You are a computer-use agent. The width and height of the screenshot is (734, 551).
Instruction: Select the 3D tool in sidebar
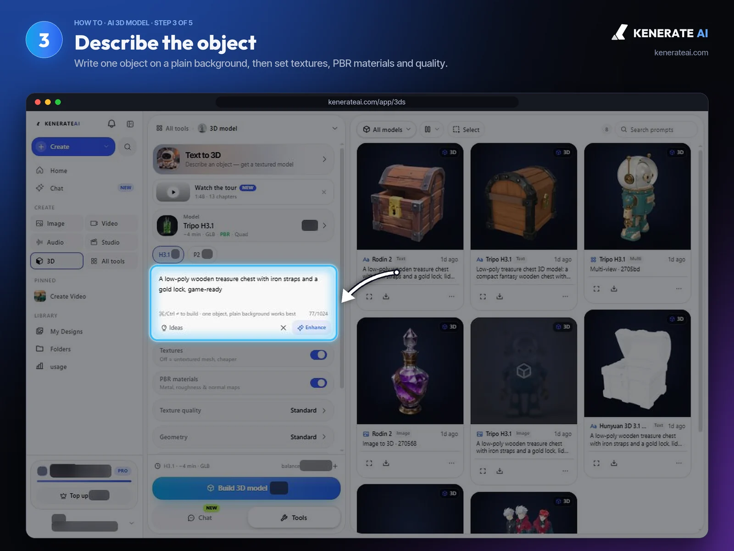pos(57,261)
